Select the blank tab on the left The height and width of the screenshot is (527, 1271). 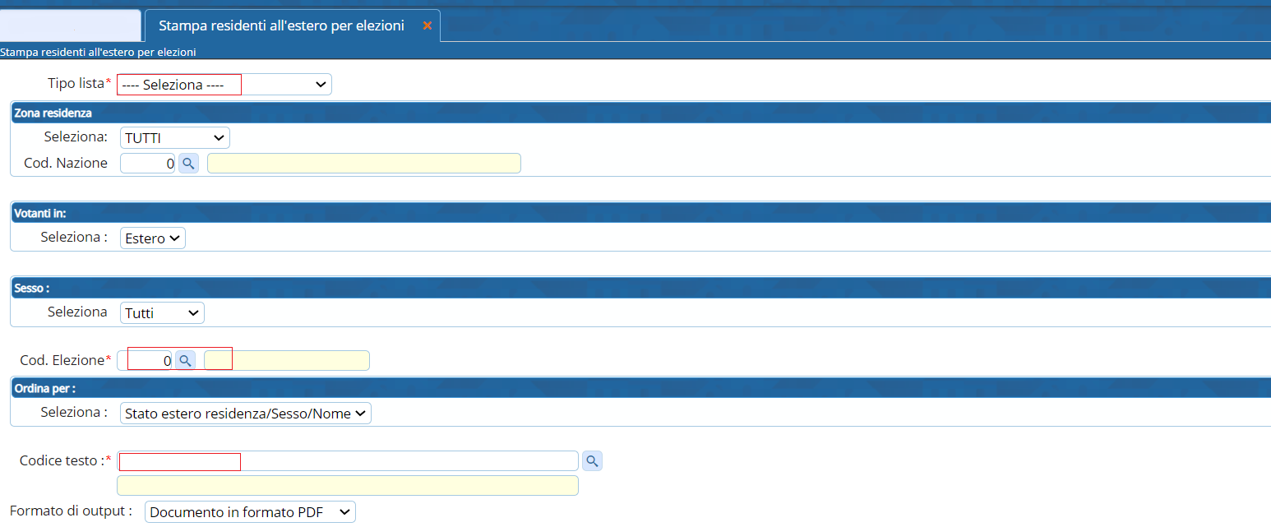(71, 25)
